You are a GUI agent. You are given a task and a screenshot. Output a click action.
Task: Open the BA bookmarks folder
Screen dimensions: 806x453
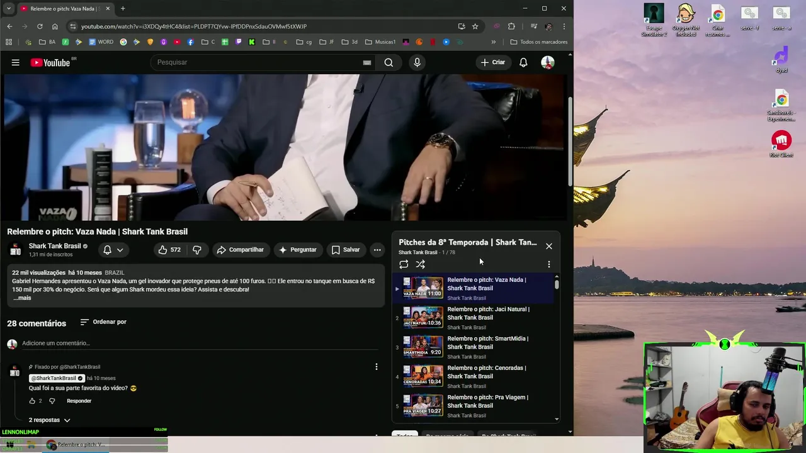pos(47,42)
